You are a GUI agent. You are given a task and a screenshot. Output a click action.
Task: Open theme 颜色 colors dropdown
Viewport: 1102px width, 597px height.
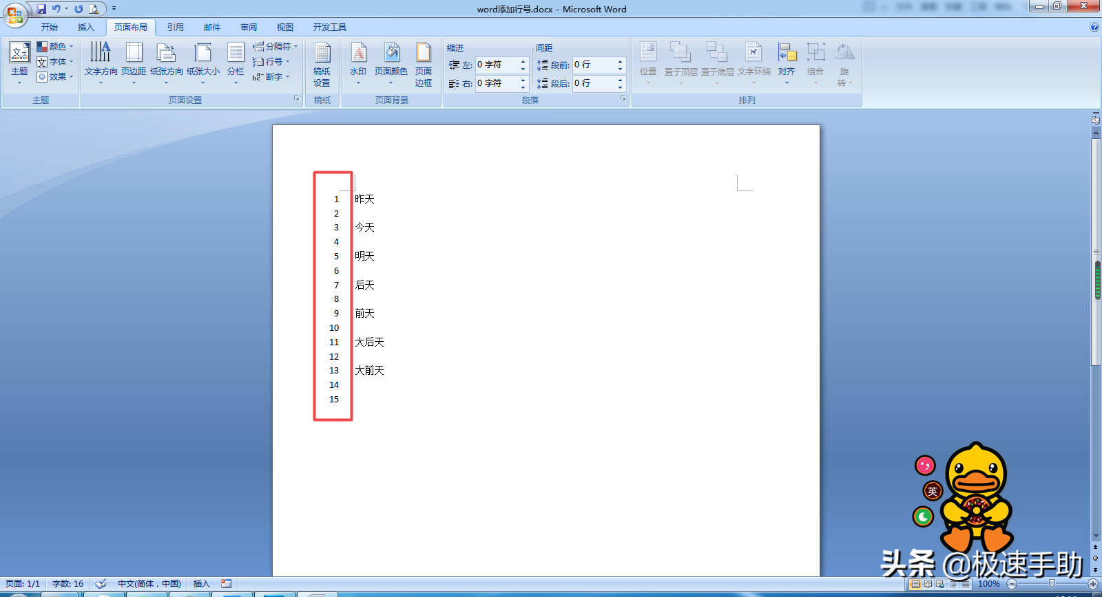pos(55,47)
